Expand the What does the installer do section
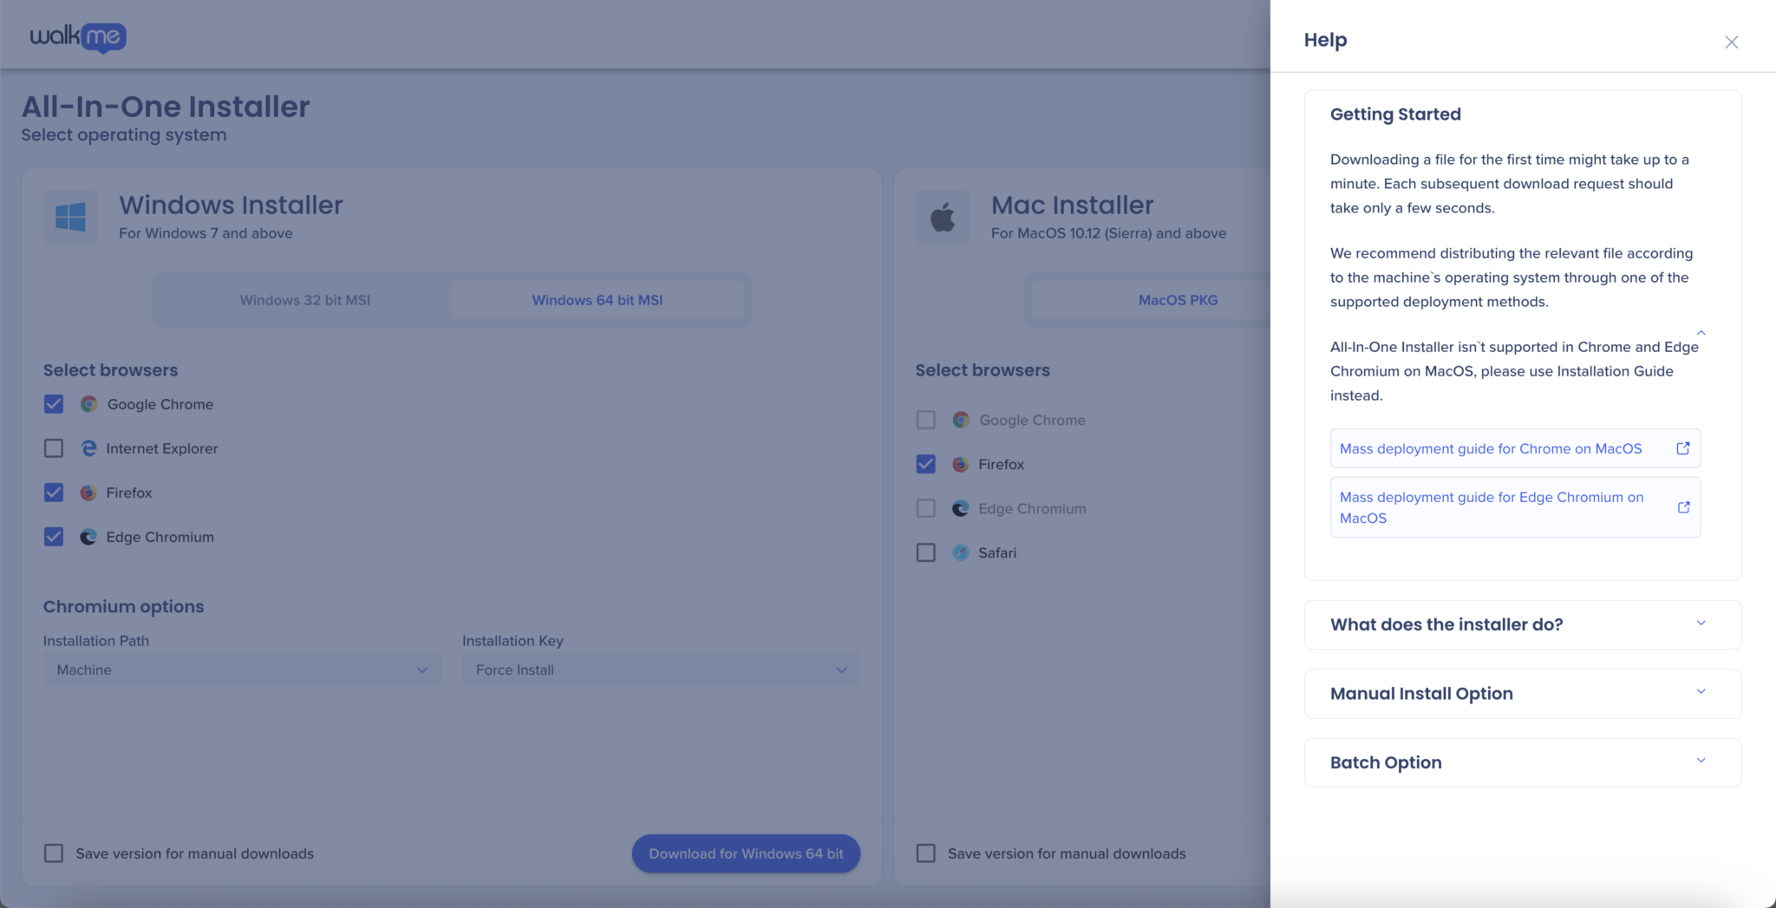This screenshot has height=908, width=1776. tap(1522, 624)
